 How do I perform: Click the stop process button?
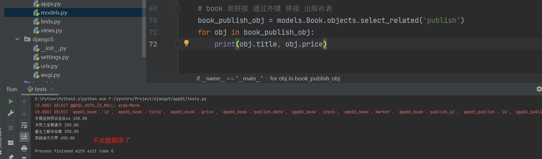tap(11, 128)
